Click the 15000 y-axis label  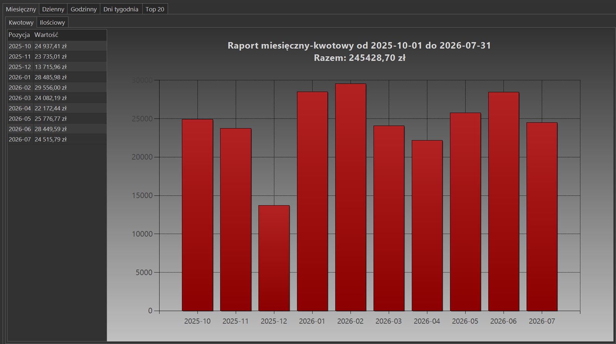(x=142, y=196)
